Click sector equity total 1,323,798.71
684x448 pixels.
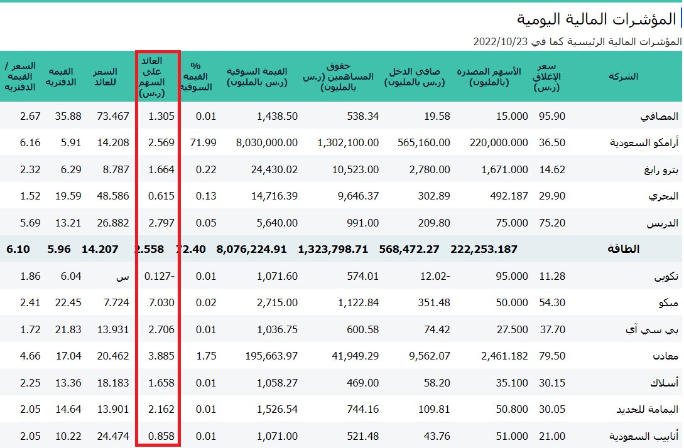coord(333,249)
